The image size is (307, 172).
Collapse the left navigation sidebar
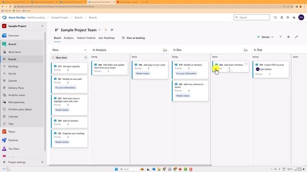(x=42, y=162)
